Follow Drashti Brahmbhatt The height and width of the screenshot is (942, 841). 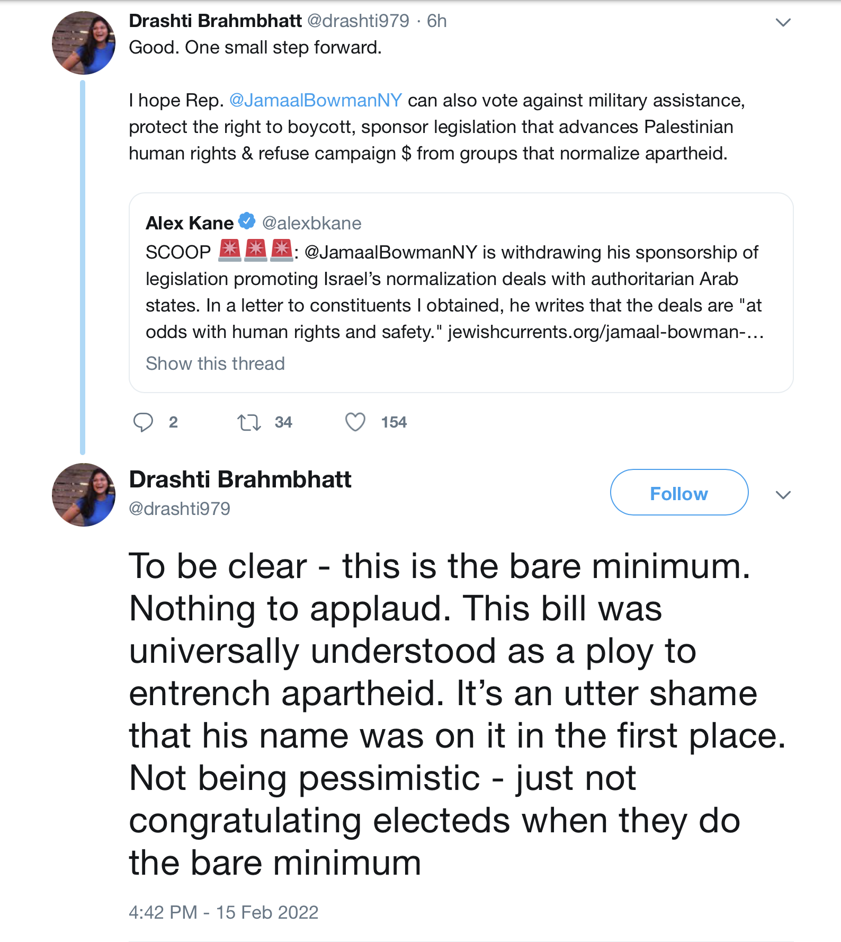[679, 493]
